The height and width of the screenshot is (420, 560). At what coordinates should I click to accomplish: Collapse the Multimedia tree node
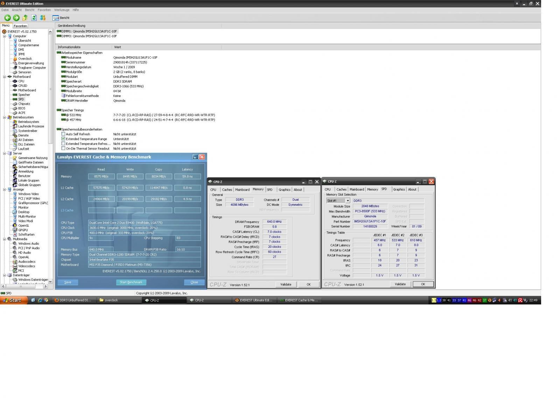pos(5,239)
